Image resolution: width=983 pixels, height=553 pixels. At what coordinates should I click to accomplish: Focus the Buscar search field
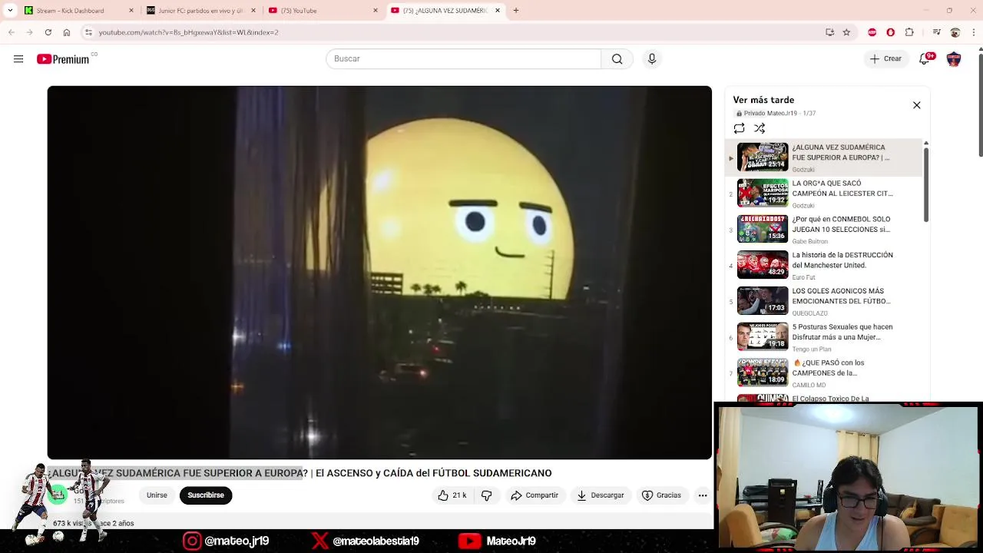[464, 59]
